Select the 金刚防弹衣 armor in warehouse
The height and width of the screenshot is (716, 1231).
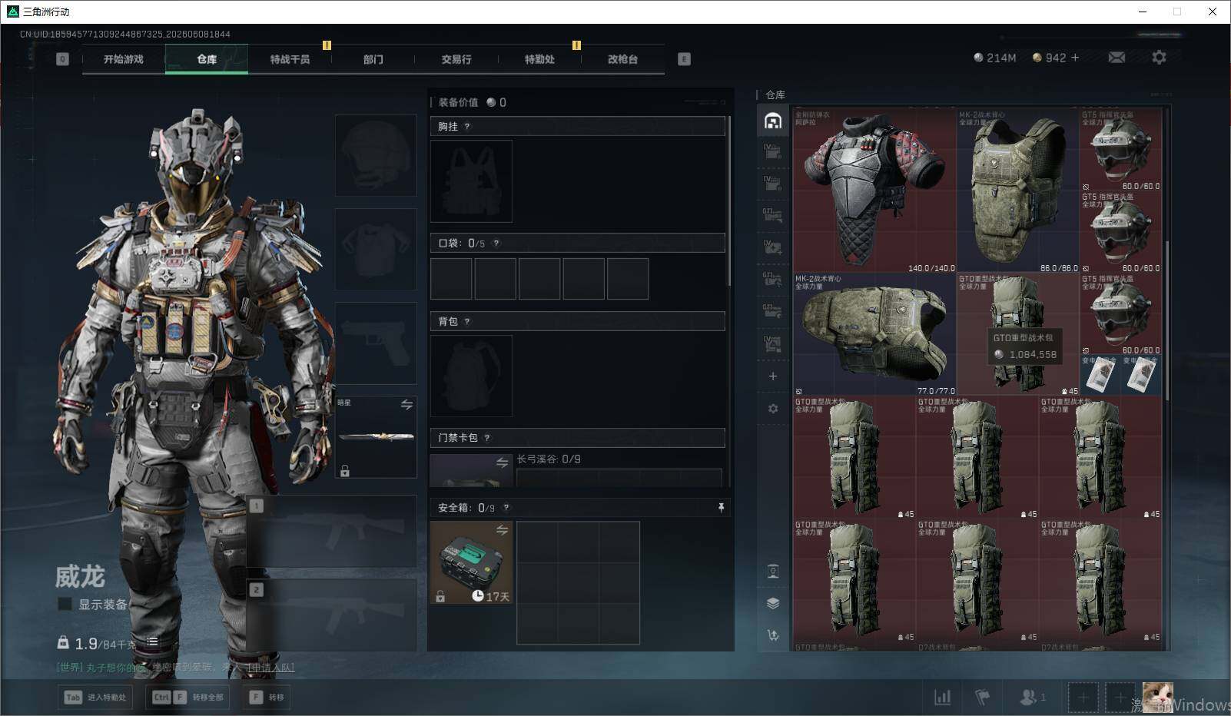pyautogui.click(x=874, y=191)
